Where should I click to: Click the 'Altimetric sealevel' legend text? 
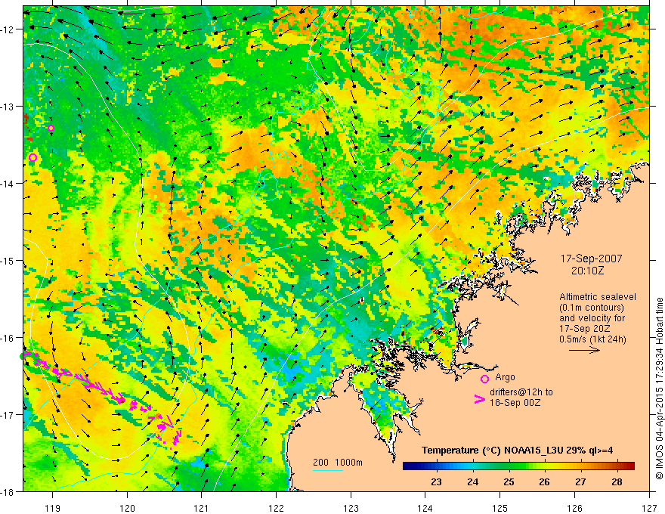coord(598,297)
